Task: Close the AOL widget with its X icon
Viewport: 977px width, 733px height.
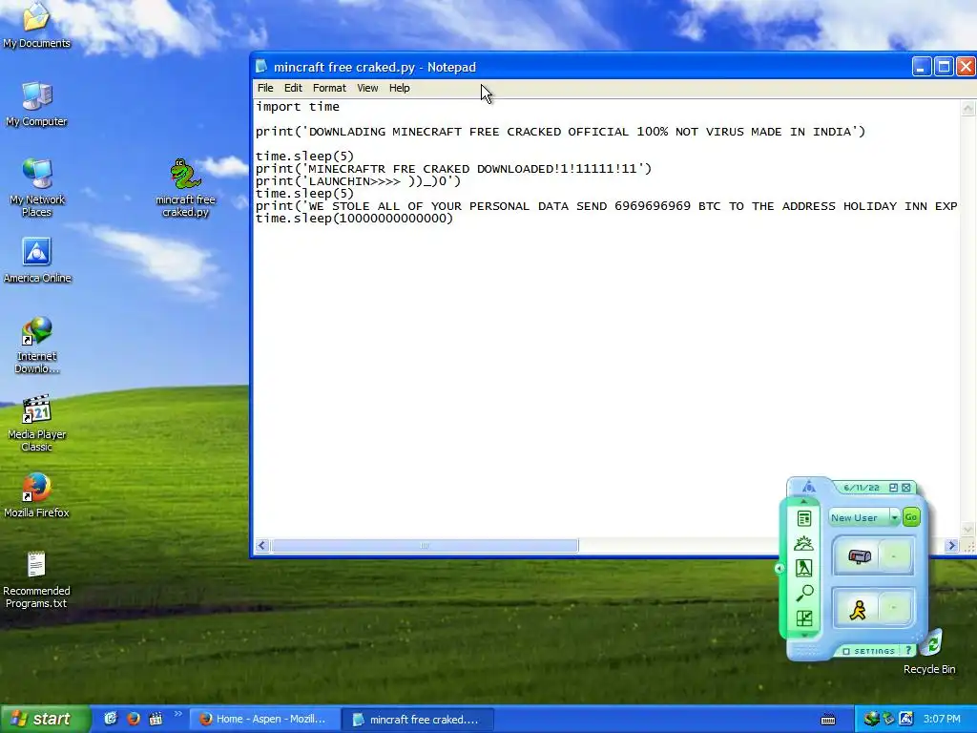Action: [x=906, y=488]
